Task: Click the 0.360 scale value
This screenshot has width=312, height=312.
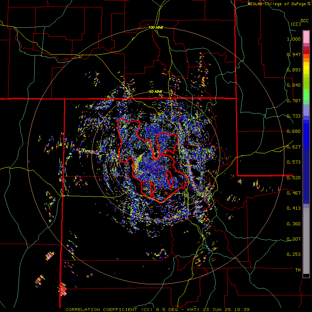Action: pos(294,224)
